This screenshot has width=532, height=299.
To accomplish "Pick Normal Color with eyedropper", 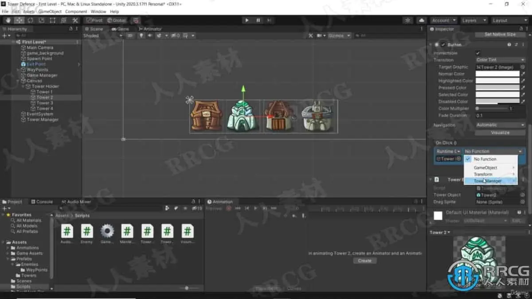I will click(523, 74).
